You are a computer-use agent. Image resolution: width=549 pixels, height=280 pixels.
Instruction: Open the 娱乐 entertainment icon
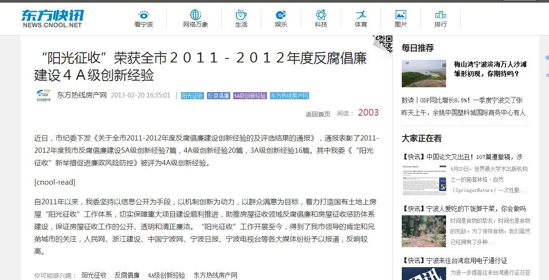281,15
